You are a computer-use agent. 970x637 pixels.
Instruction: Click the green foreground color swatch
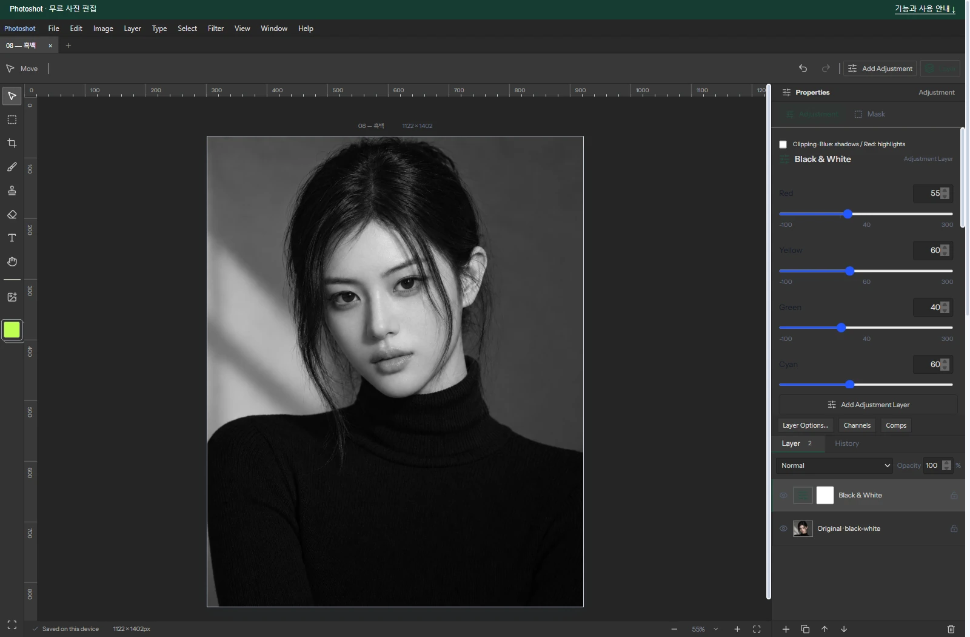[12, 330]
